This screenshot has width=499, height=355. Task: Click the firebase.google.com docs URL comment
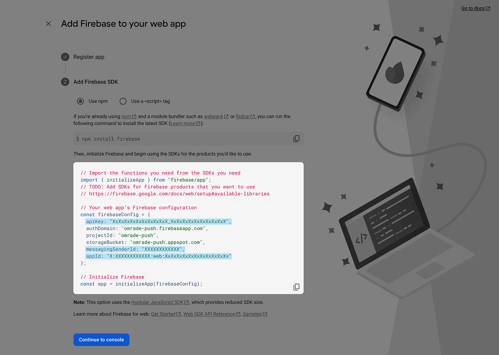[x=175, y=194]
